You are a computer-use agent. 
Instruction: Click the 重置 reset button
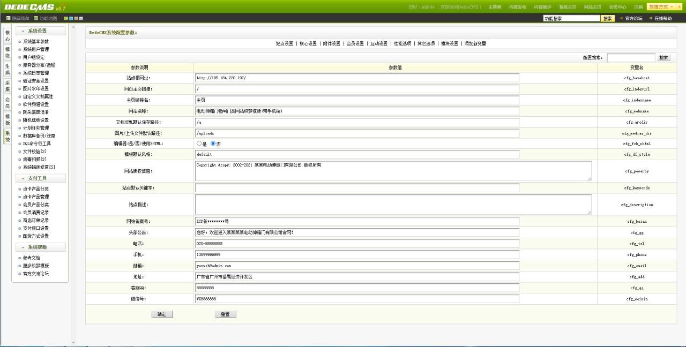coord(225,314)
